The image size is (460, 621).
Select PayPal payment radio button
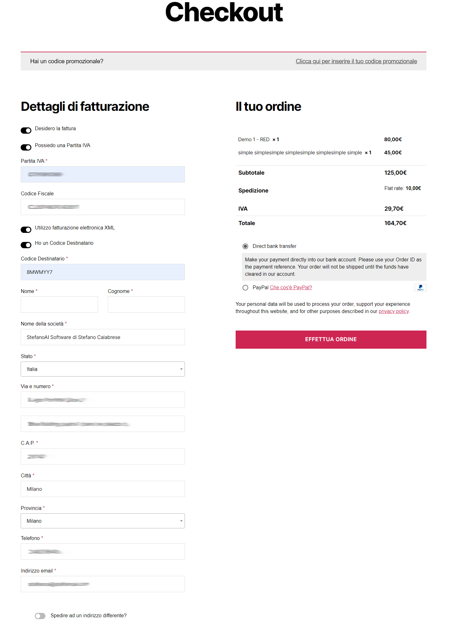(245, 288)
